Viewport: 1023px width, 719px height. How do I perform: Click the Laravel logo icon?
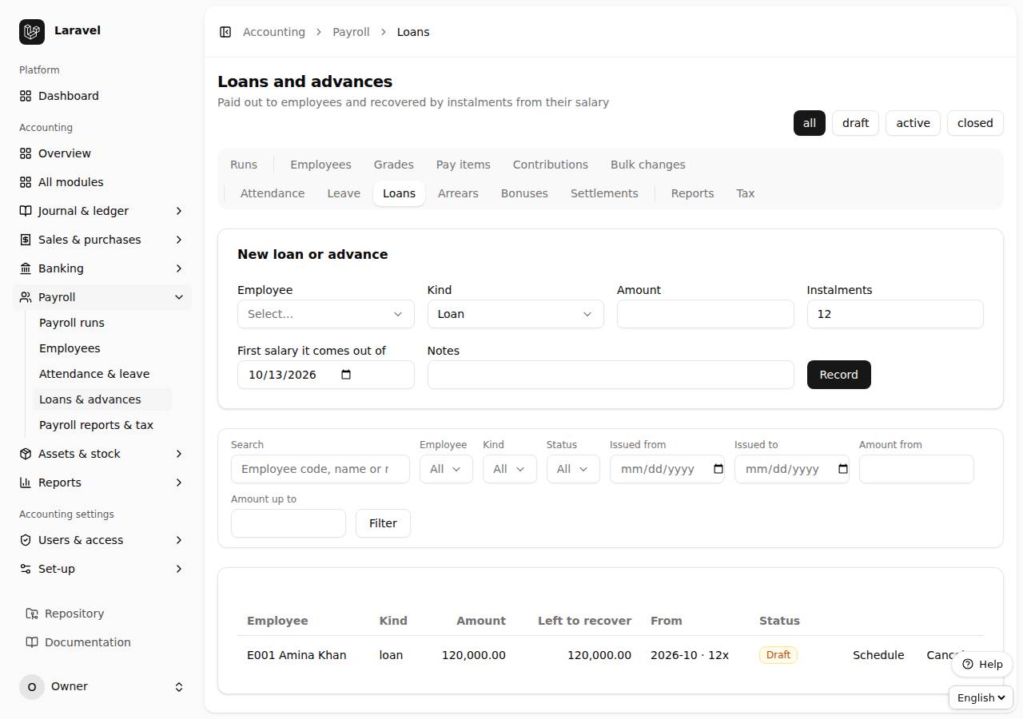pyautogui.click(x=32, y=32)
